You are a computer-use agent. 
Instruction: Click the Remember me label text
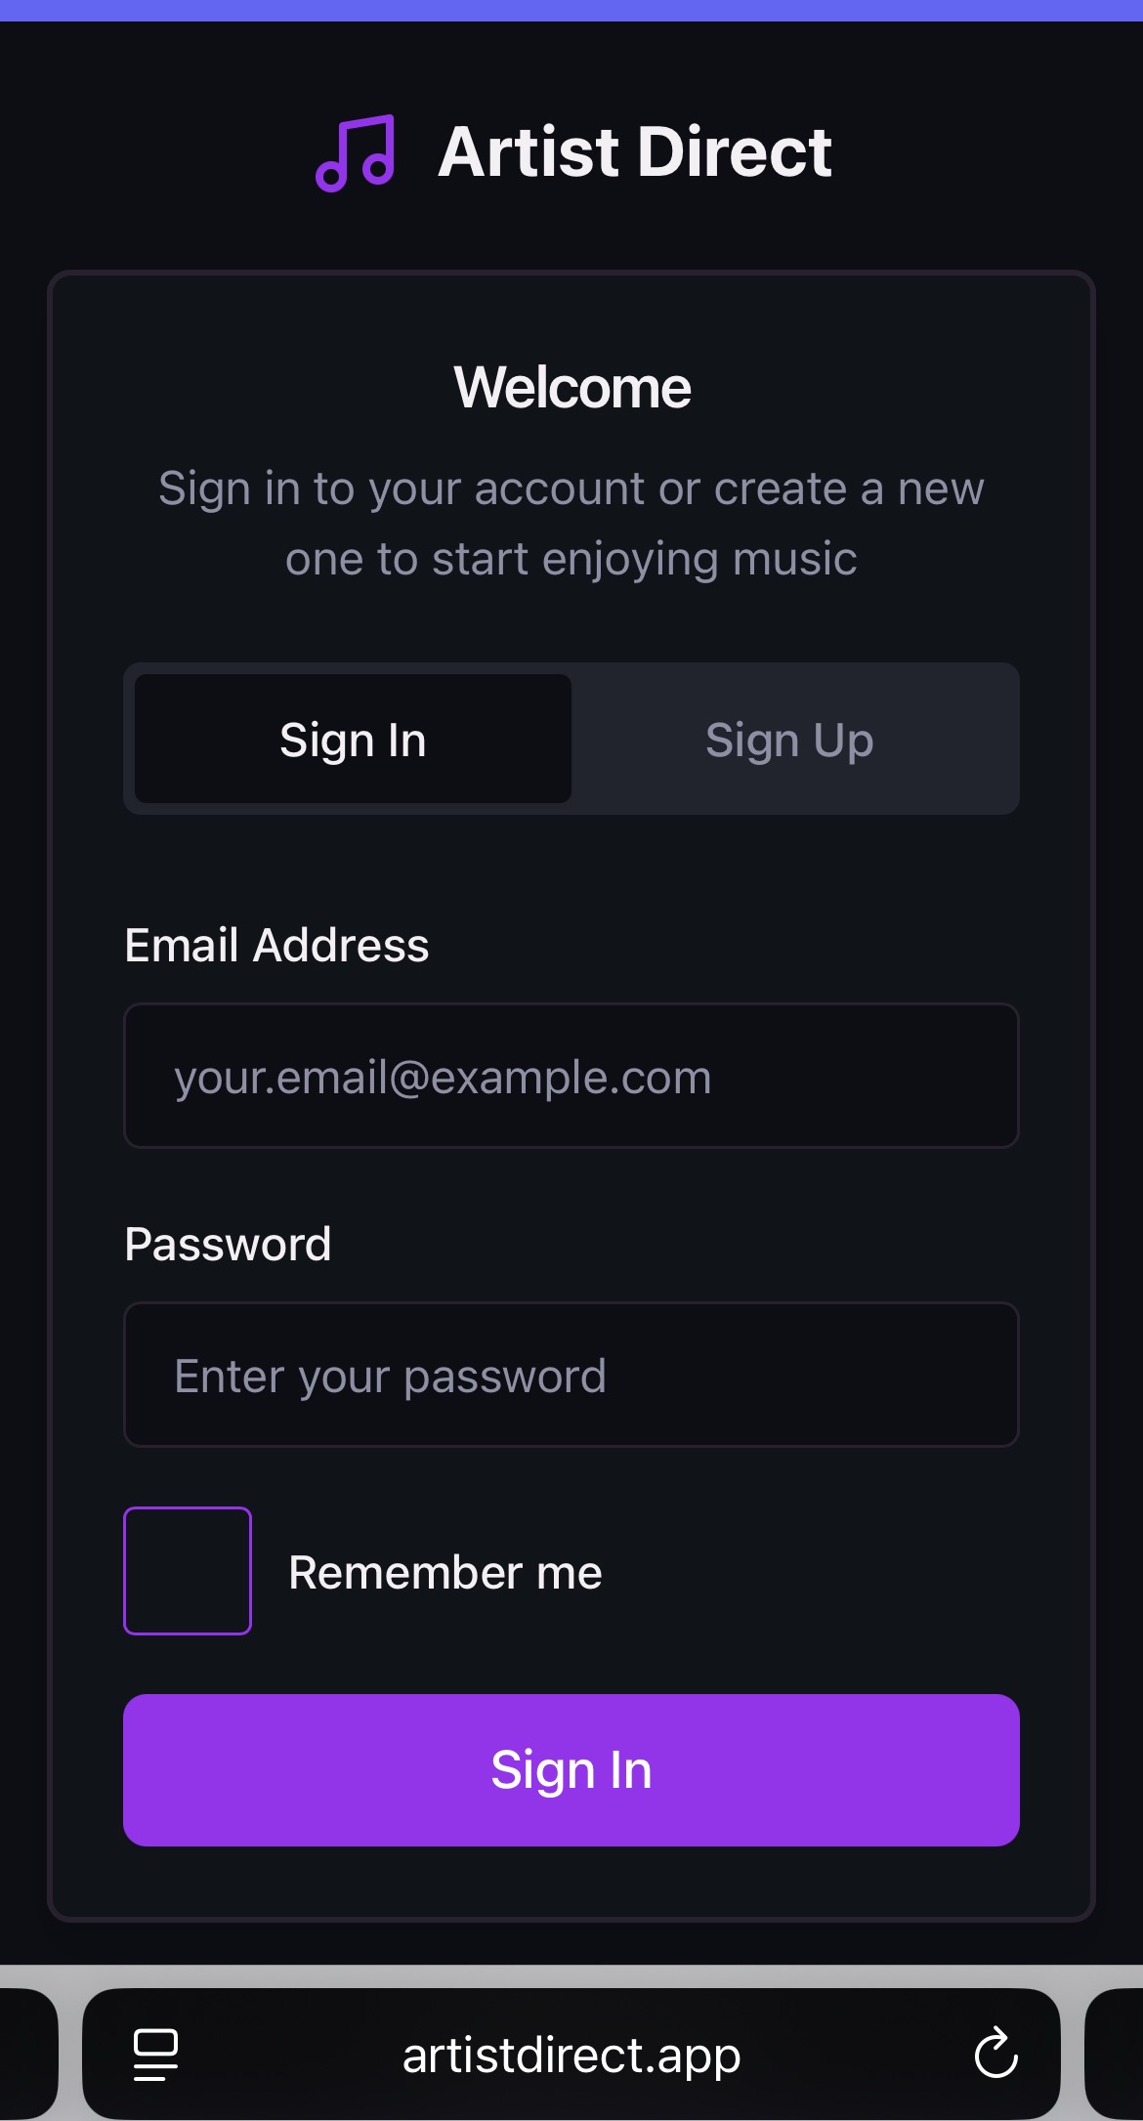pos(445,1573)
